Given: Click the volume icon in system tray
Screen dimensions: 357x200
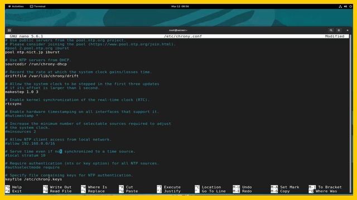Looking at the screenshot, I should [345, 7].
